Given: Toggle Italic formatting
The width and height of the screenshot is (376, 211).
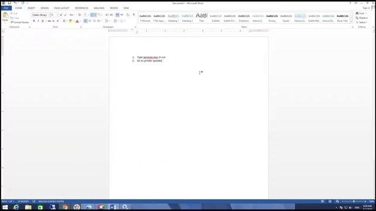Looking at the screenshot, I should coord(38,21).
